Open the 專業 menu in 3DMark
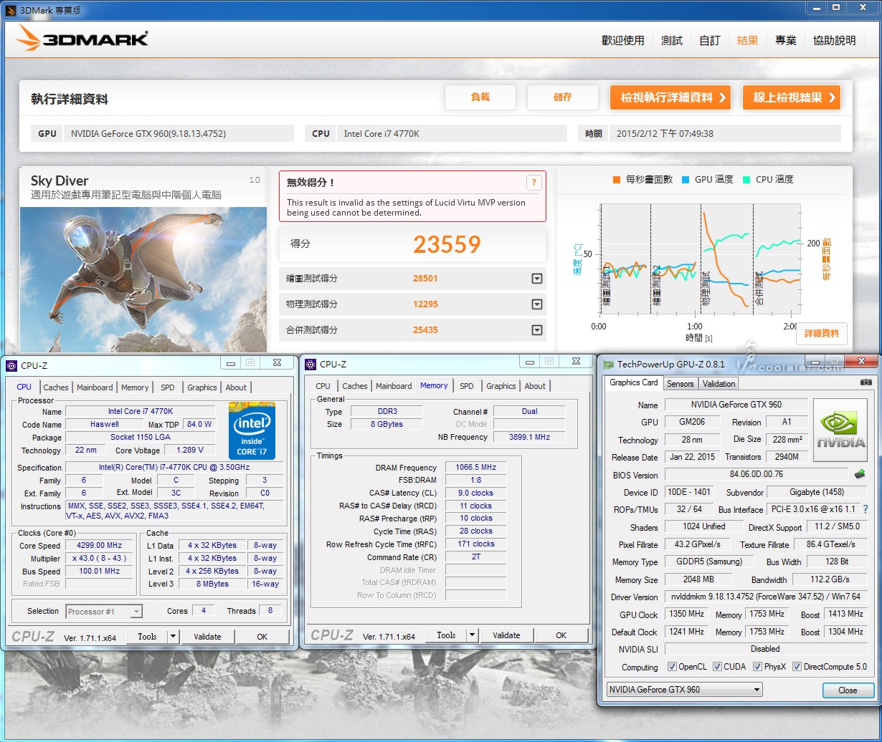882x742 pixels. 786,41
